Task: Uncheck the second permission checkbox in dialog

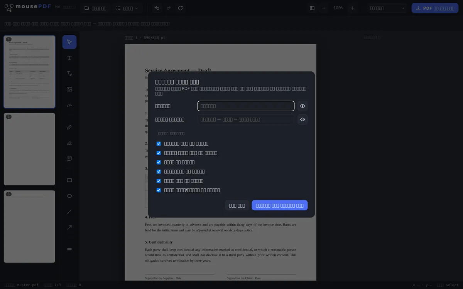Action: pos(159,153)
